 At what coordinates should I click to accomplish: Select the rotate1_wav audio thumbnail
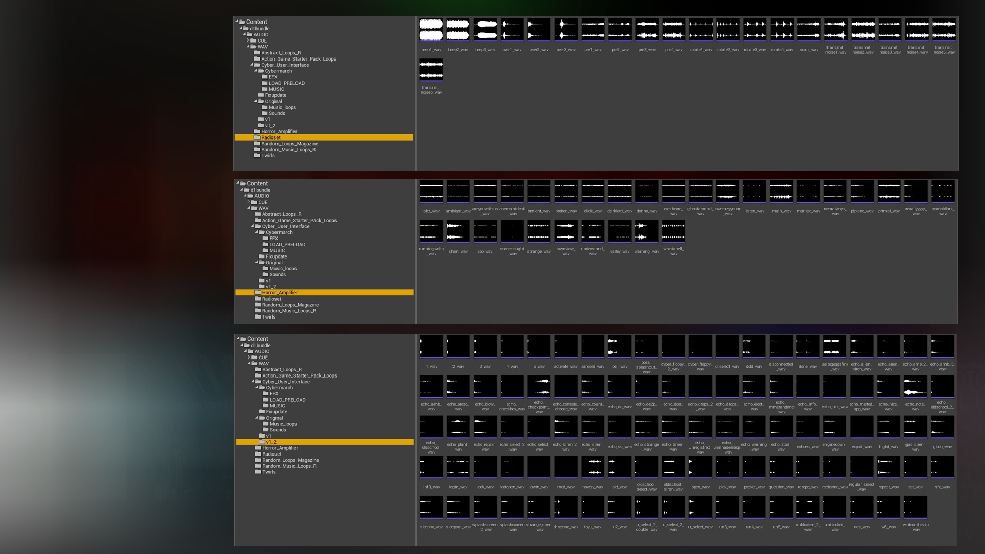point(701,30)
